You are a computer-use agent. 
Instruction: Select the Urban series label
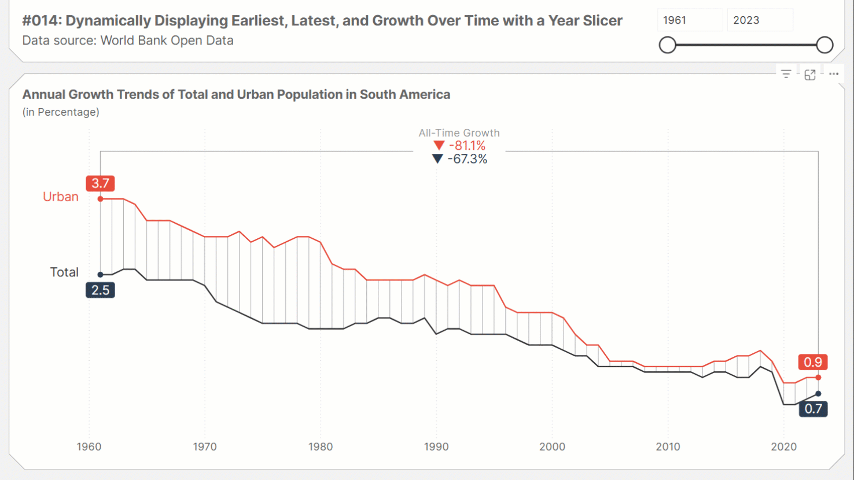(x=60, y=197)
